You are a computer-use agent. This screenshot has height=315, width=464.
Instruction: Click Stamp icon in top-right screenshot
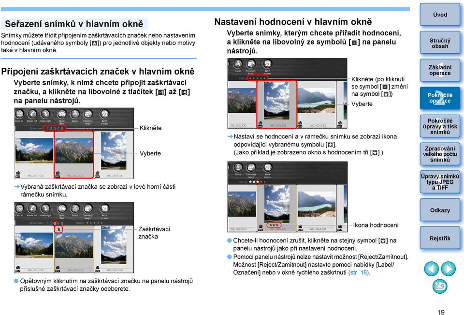click(238, 64)
